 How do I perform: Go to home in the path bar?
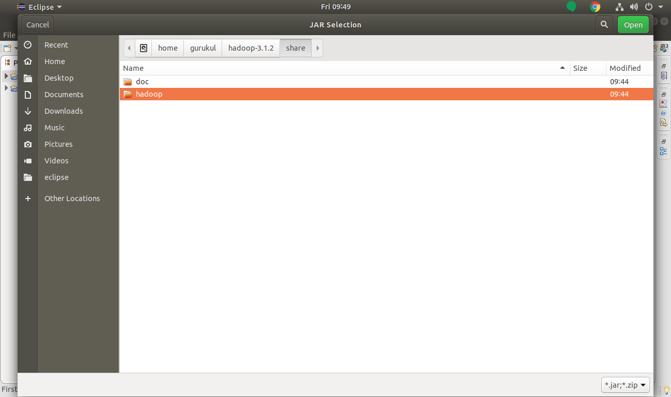168,48
